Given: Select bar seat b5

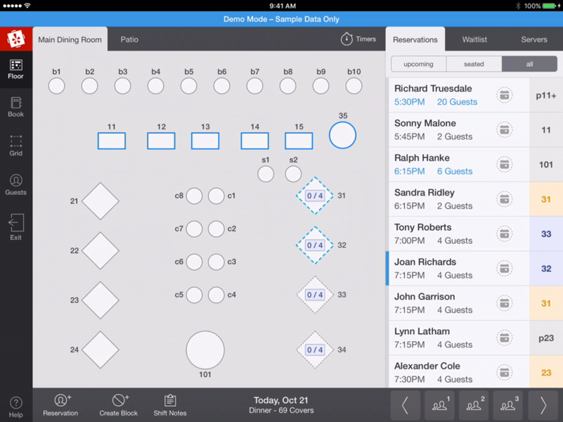Looking at the screenshot, I should click(x=188, y=87).
